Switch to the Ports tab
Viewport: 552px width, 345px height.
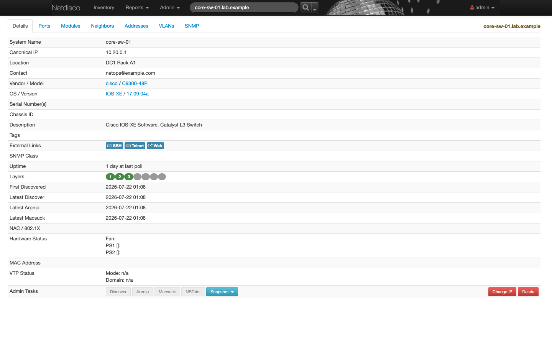point(44,26)
